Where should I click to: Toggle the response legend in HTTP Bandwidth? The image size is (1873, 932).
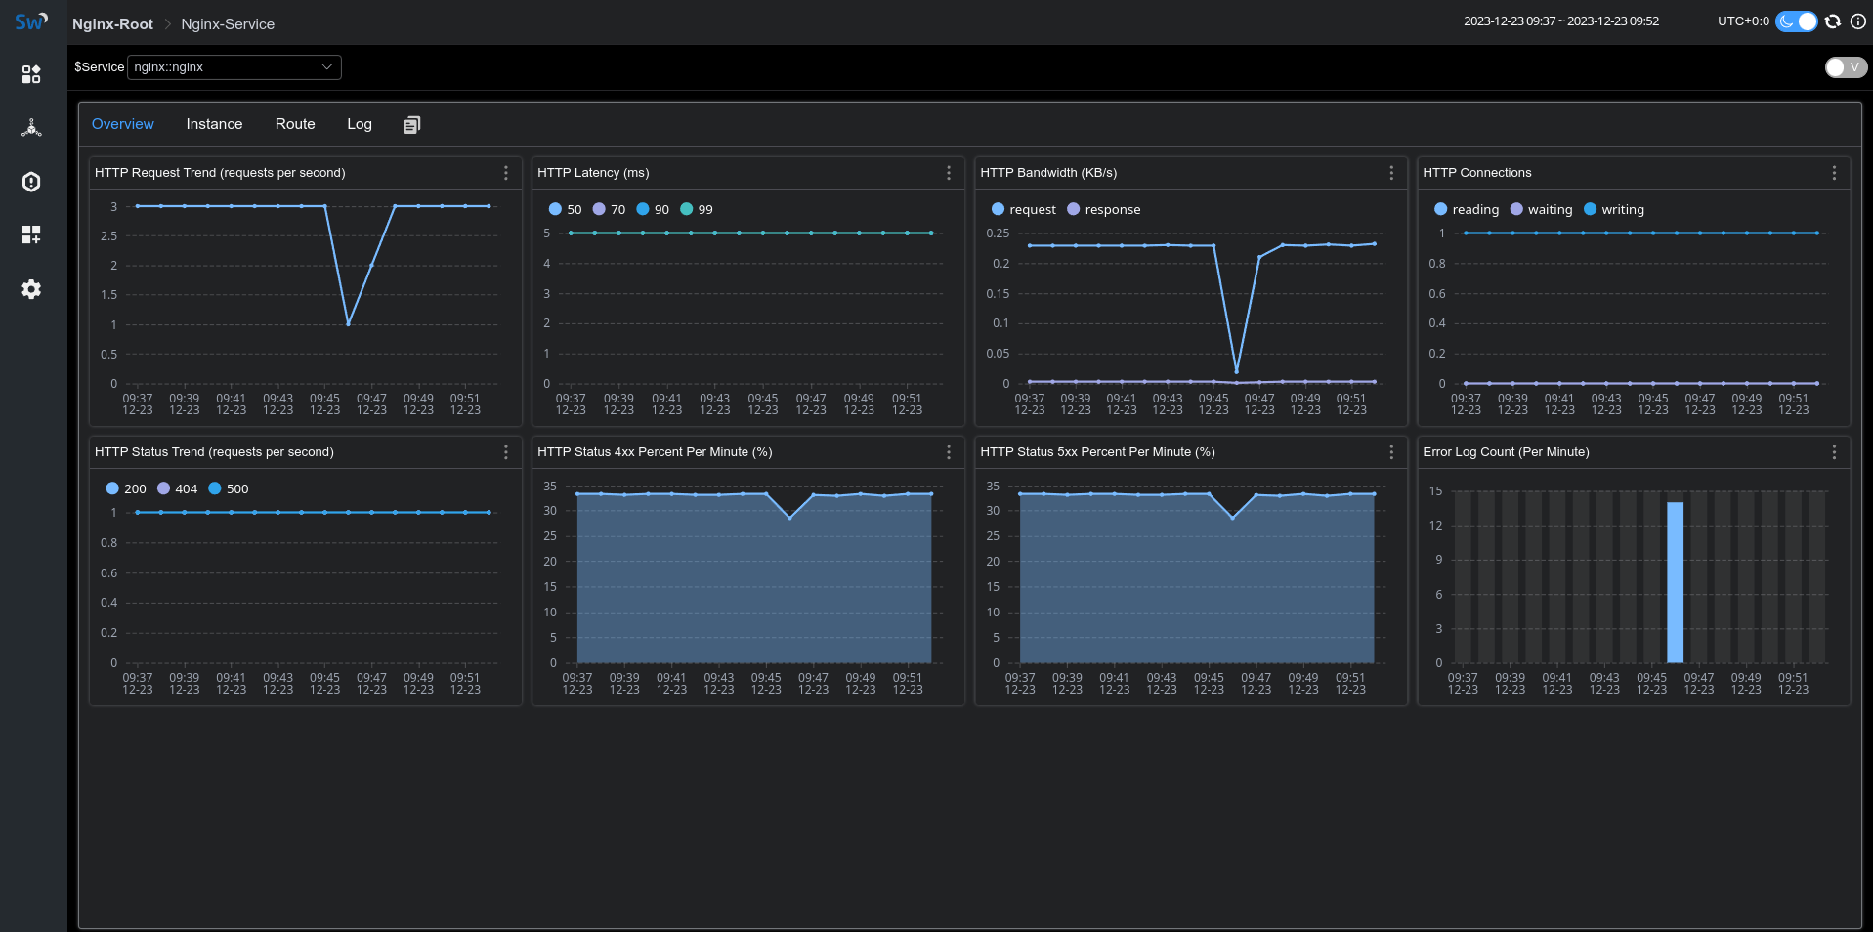click(x=1104, y=209)
